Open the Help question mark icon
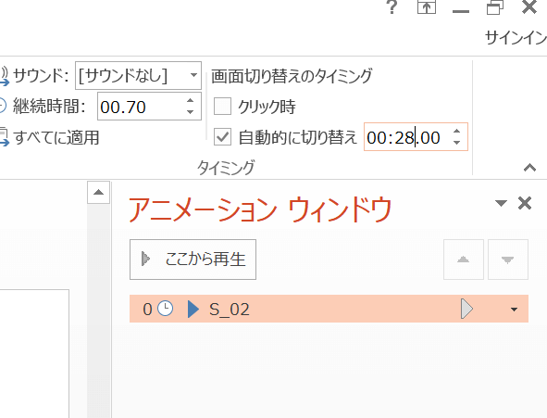Viewport: 547px width, 418px height. (392, 7)
